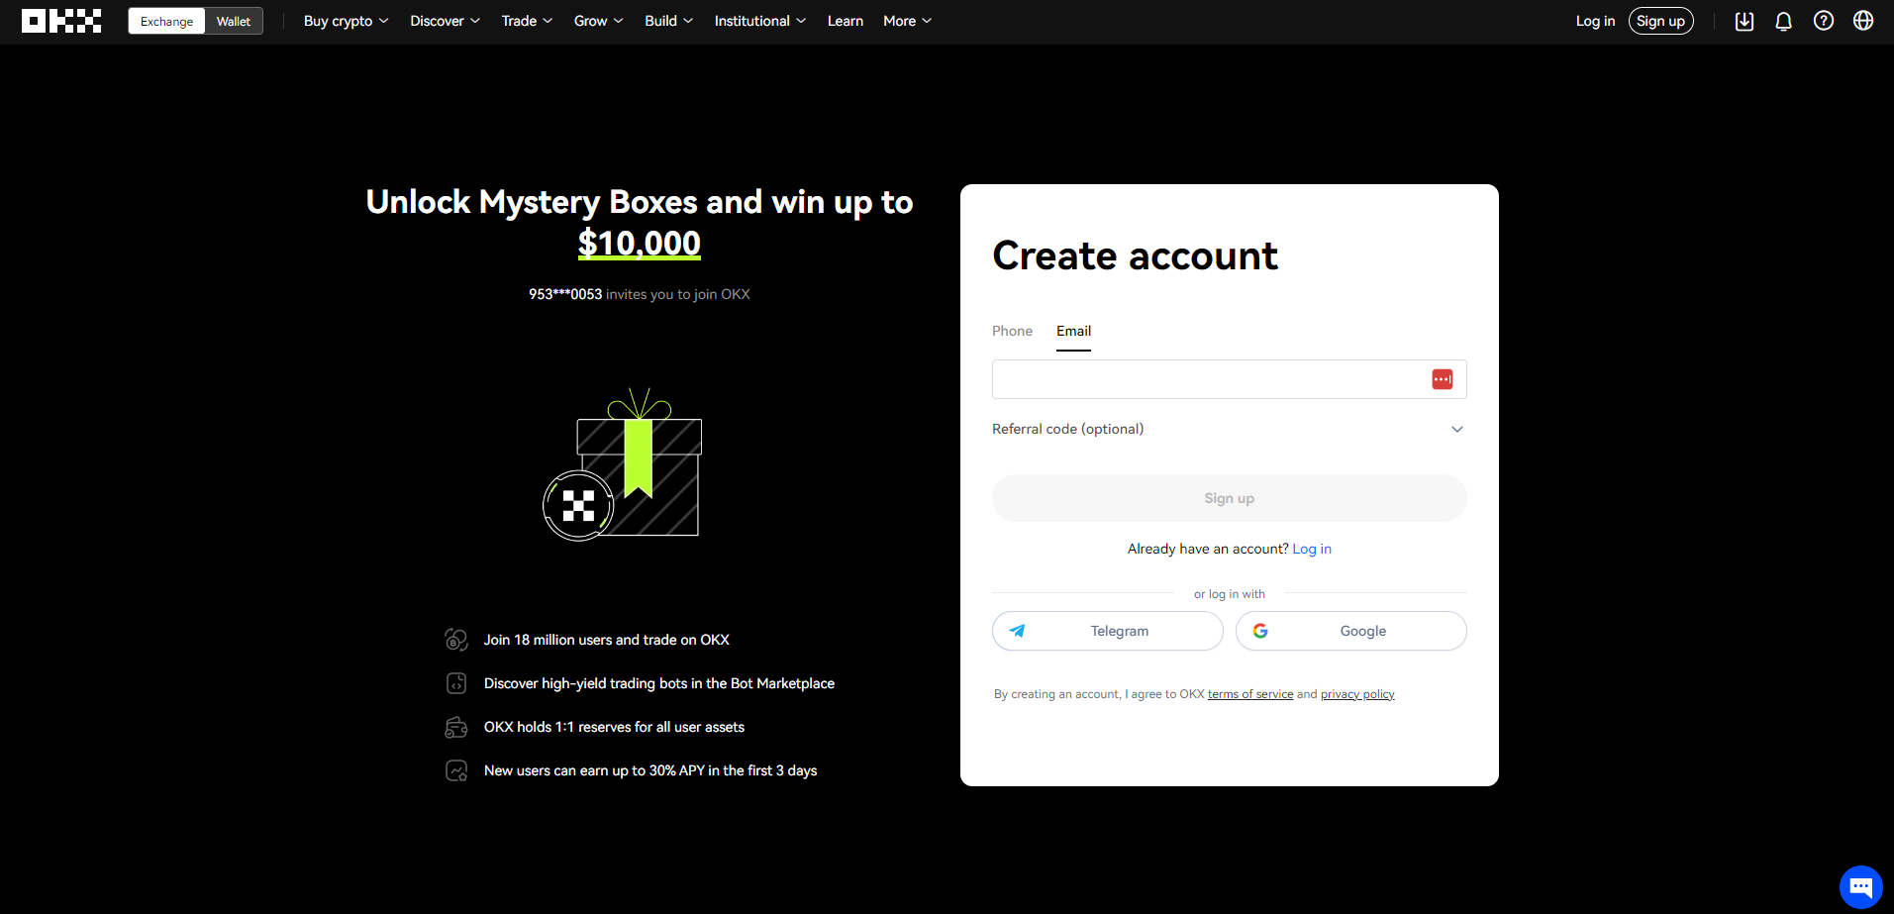Screen dimensions: 1894x914
Task: Expand the Discover menu
Action: (x=445, y=21)
